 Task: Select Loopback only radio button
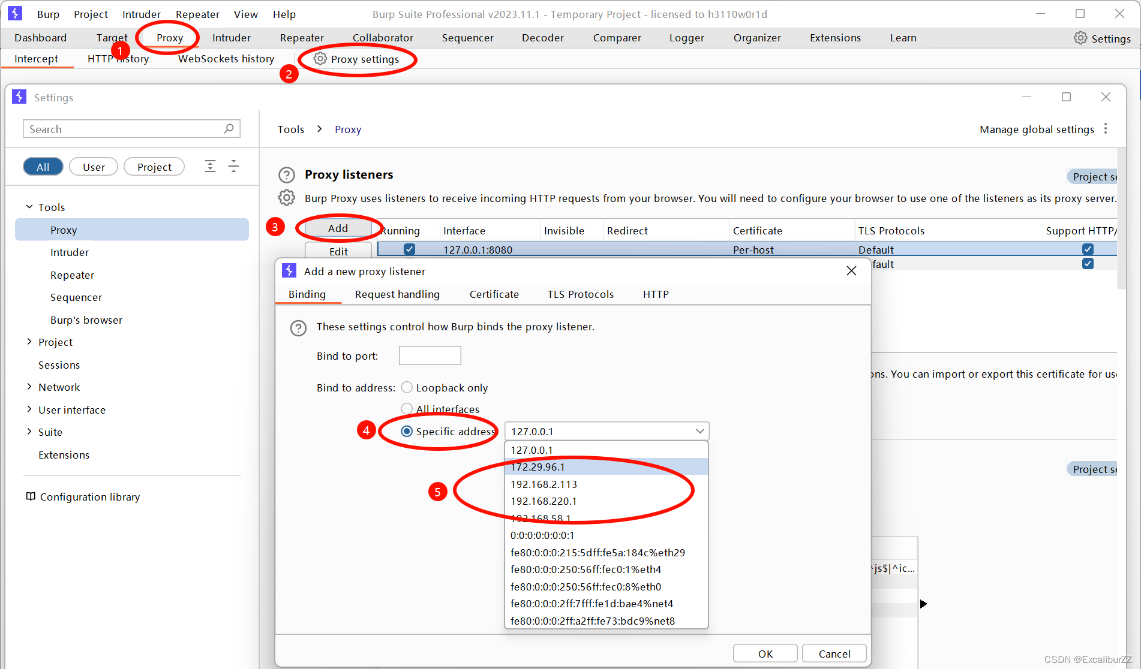pos(407,387)
